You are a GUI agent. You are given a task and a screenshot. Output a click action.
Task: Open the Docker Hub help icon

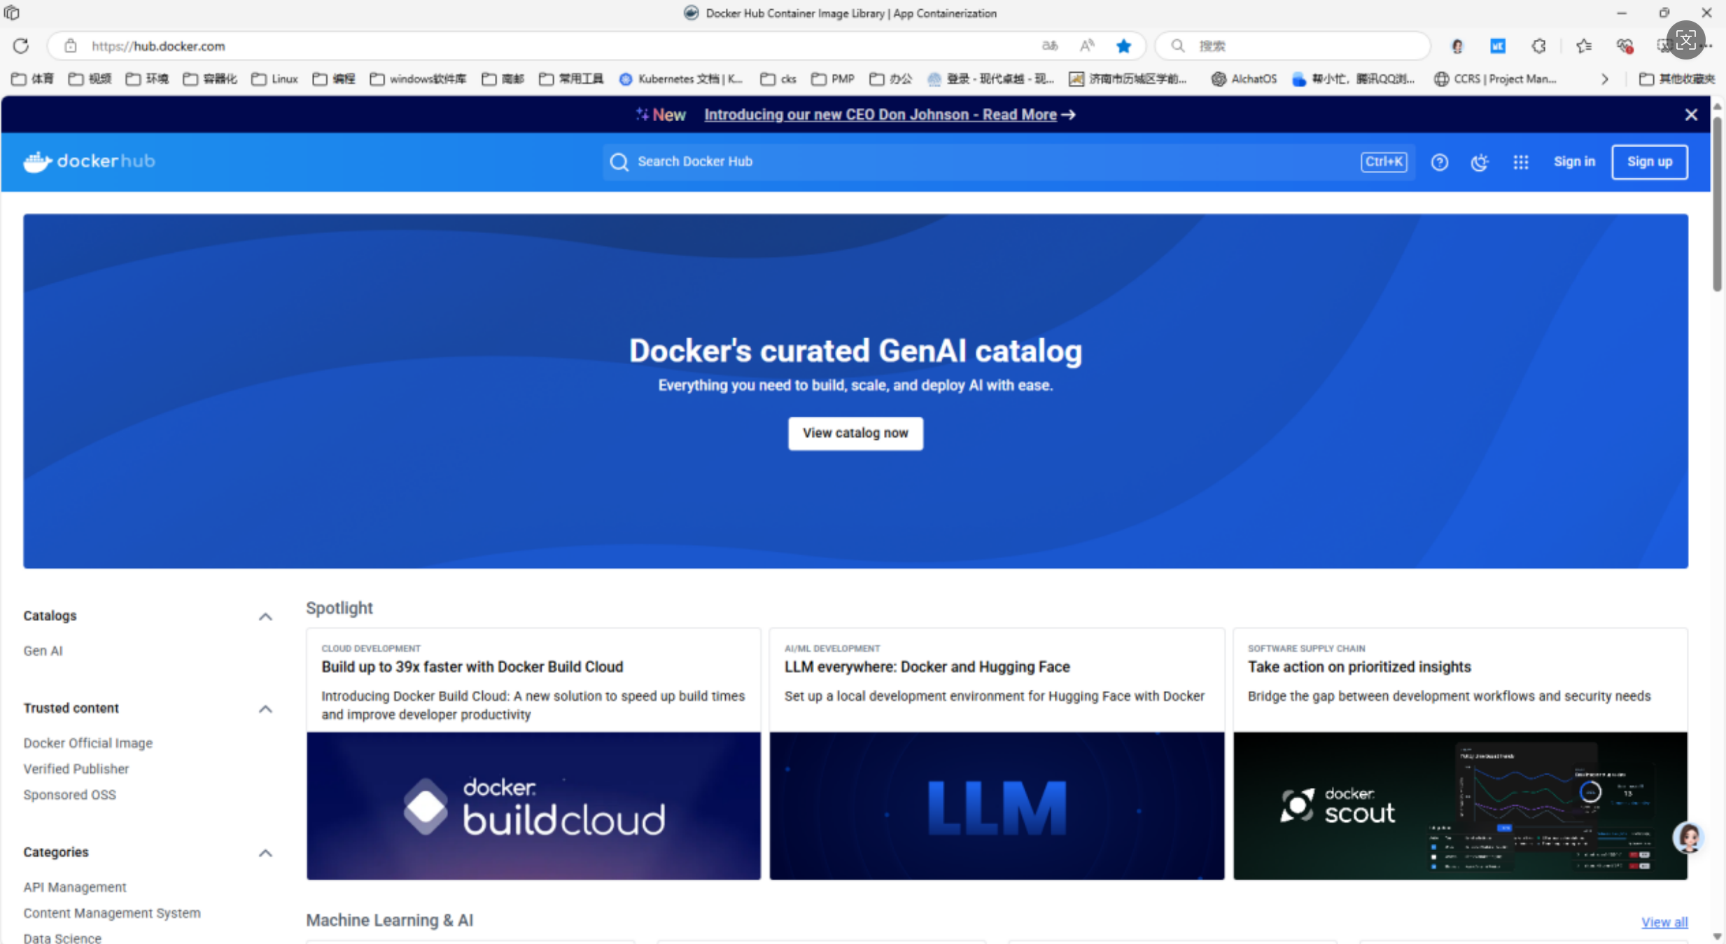click(x=1439, y=162)
